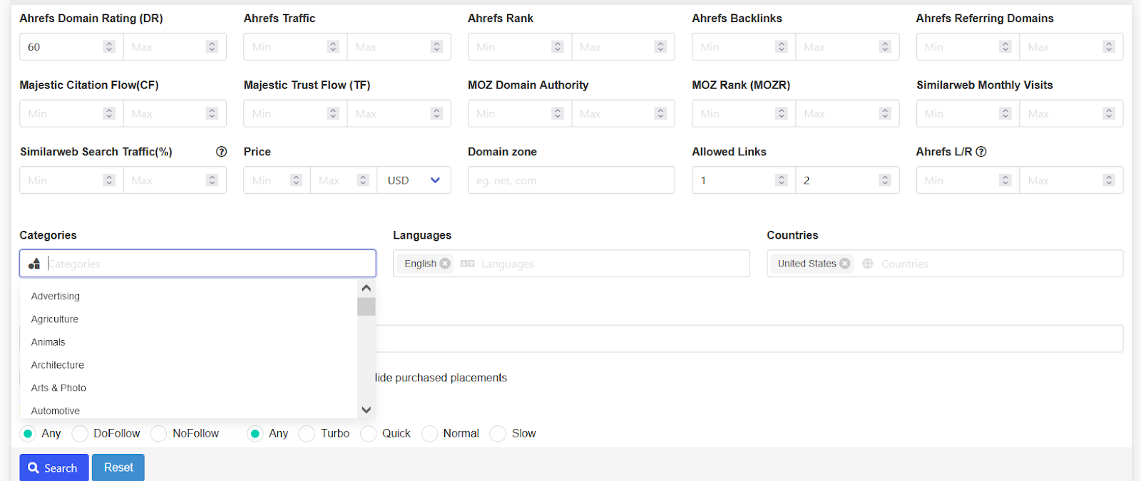1141x481 pixels.
Task: Step the Ahrefs L/R max value
Action: tap(1109, 180)
